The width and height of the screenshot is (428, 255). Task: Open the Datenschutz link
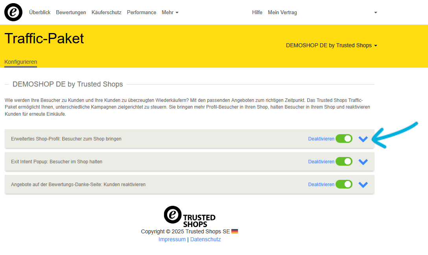coord(205,239)
